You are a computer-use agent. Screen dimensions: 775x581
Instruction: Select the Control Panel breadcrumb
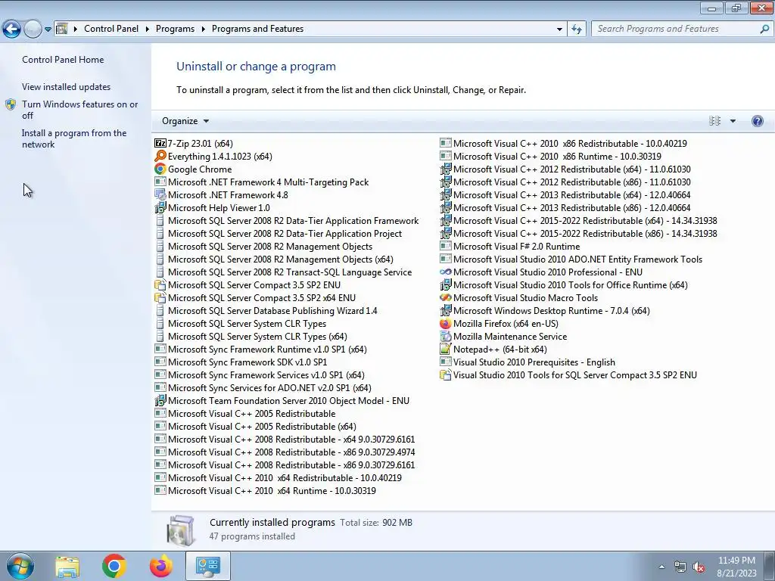pos(111,29)
